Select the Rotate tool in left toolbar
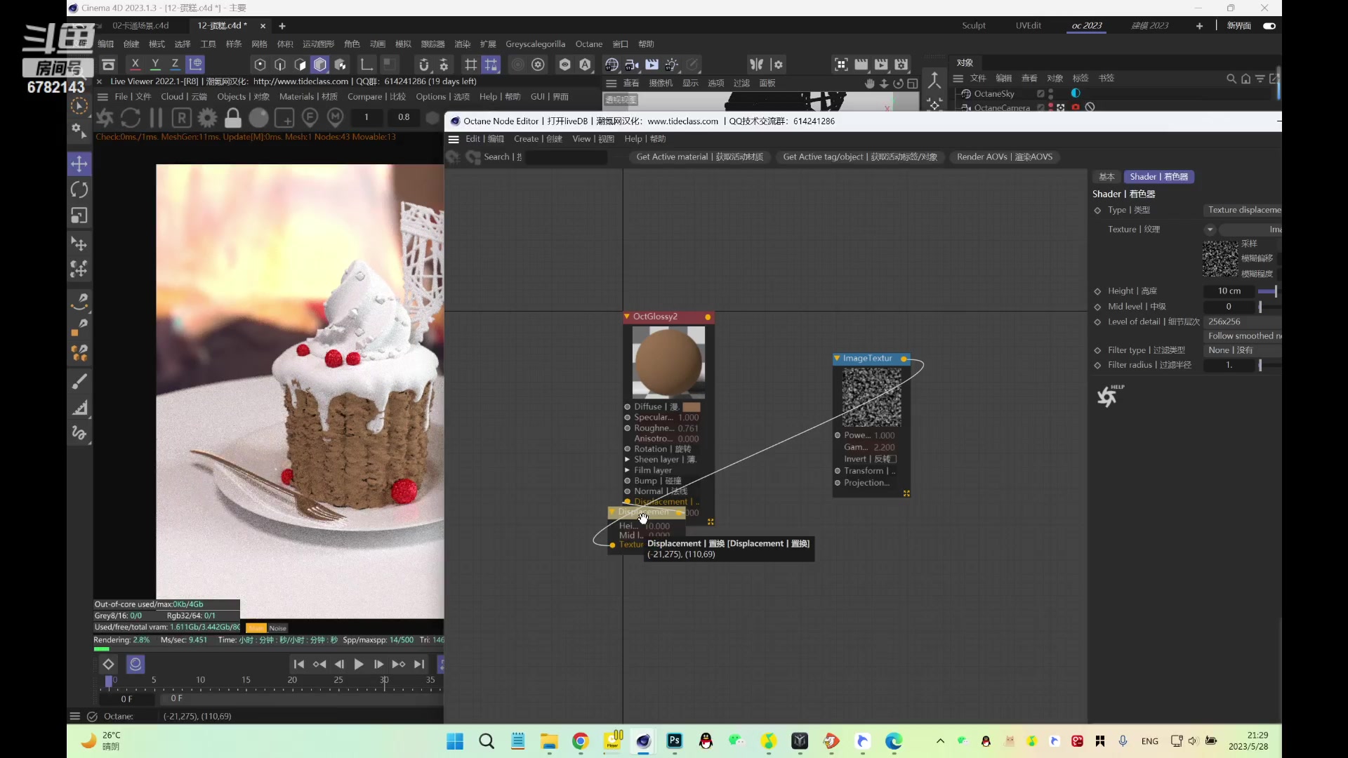The image size is (1348, 758). [x=79, y=190]
